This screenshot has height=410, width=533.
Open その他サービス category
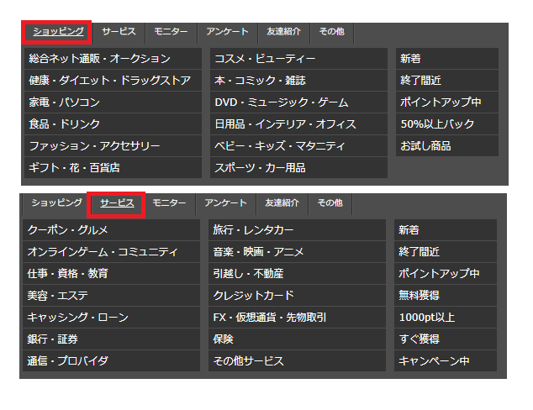coord(297,360)
